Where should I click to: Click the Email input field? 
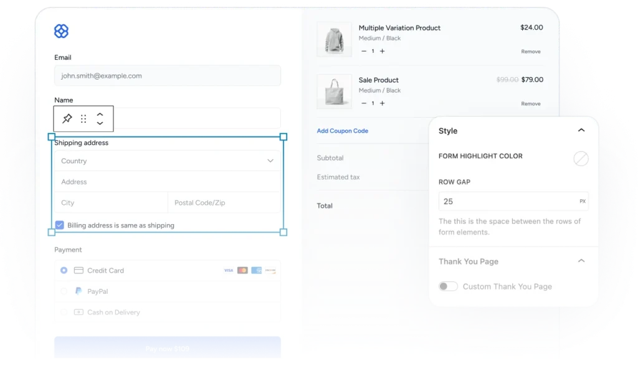(x=167, y=76)
